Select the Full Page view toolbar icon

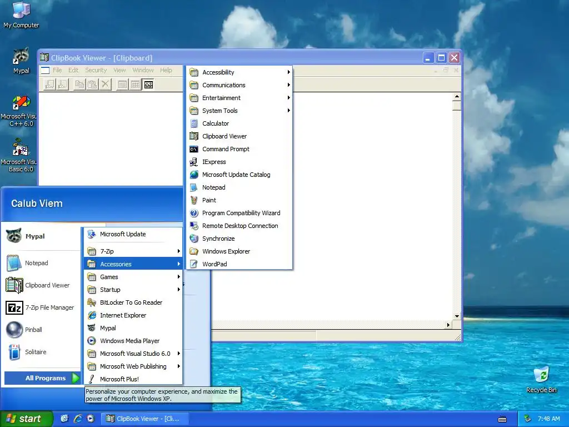coord(148,85)
